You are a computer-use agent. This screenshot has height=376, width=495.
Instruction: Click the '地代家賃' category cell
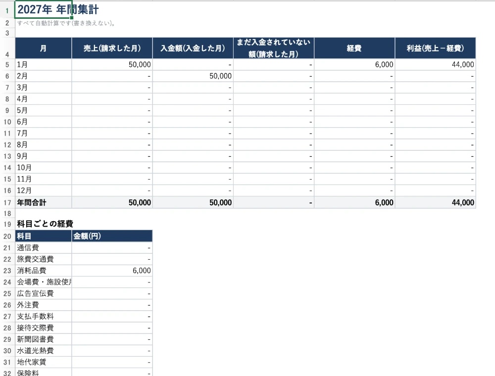(x=43, y=362)
